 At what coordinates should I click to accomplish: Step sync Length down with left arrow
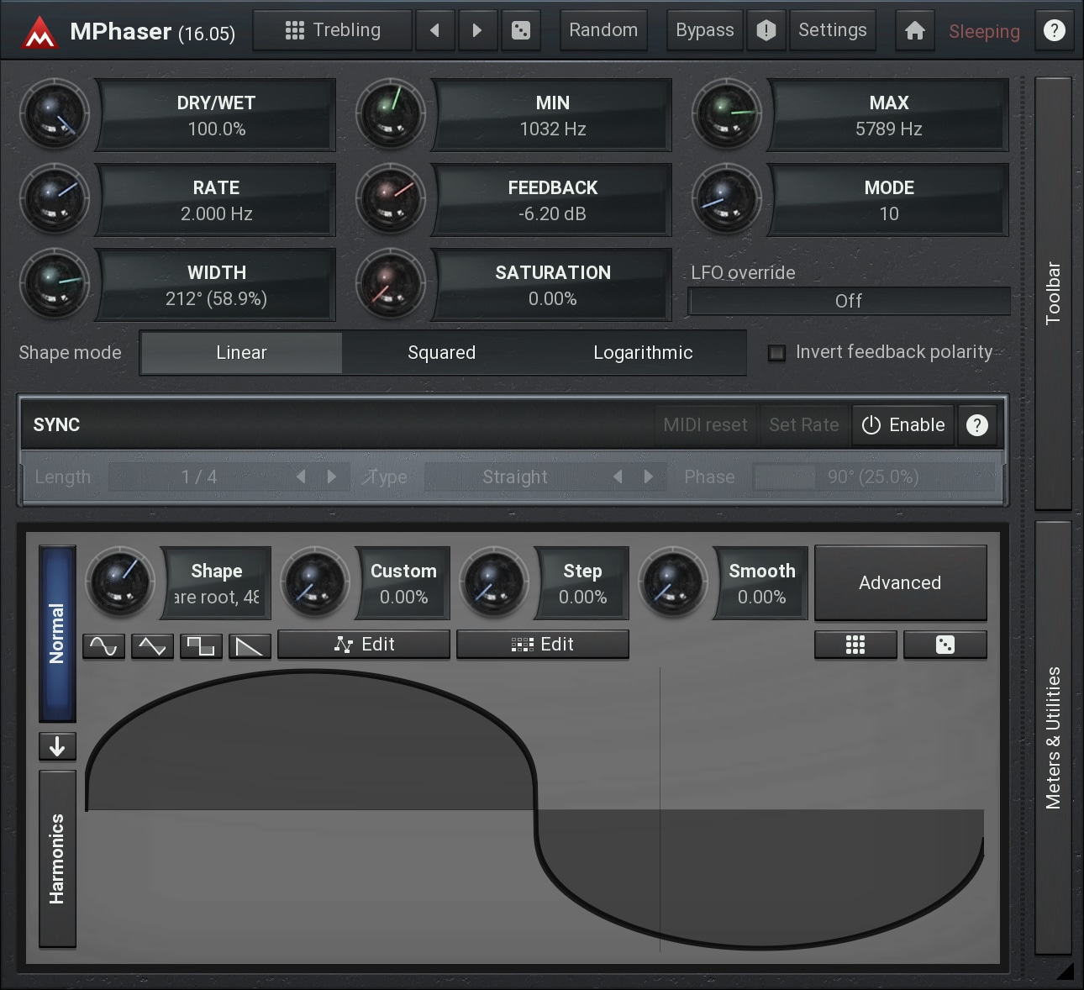[x=301, y=477]
